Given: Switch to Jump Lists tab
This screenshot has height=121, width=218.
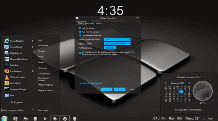Looking at the screenshot, I should (90, 23).
